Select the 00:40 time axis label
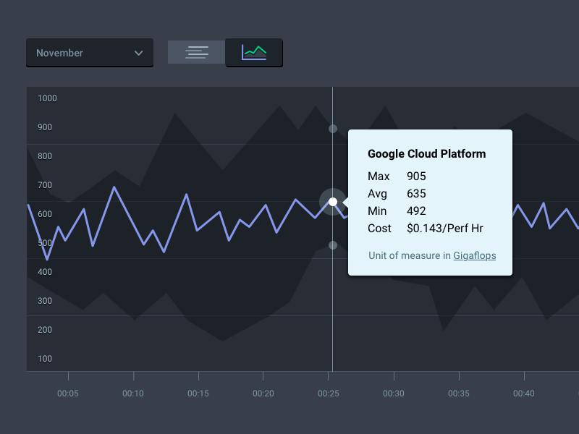Screen dimensions: 579x434 tap(524, 393)
